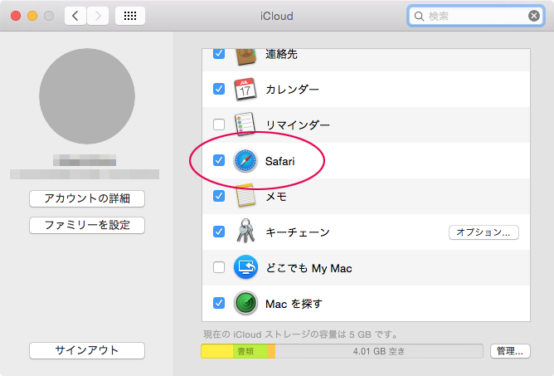Click the magnifying glass search icon
554x376 pixels.
419,17
